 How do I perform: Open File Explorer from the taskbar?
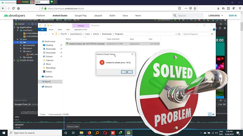tap(81, 133)
